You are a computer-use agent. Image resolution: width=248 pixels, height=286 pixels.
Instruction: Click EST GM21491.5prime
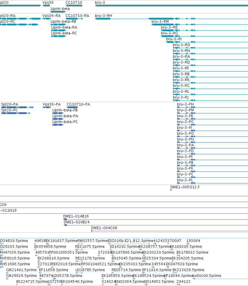point(21,270)
